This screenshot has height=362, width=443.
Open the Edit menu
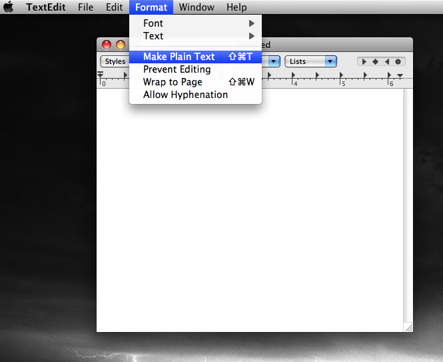point(114,7)
